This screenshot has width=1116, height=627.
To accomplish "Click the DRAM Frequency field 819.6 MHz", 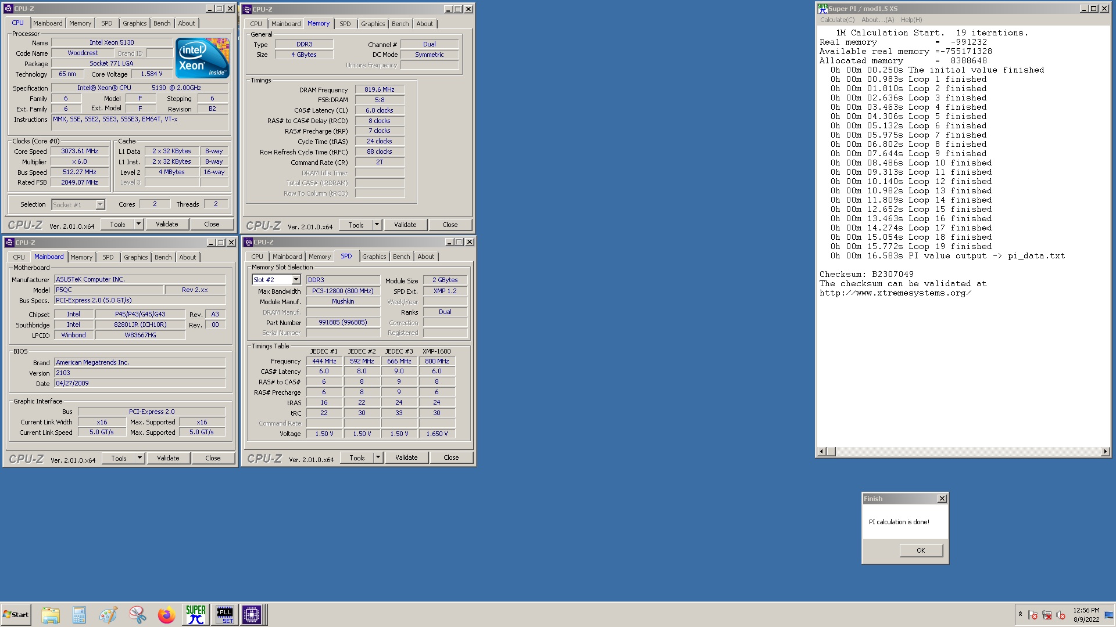I will 380,90.
